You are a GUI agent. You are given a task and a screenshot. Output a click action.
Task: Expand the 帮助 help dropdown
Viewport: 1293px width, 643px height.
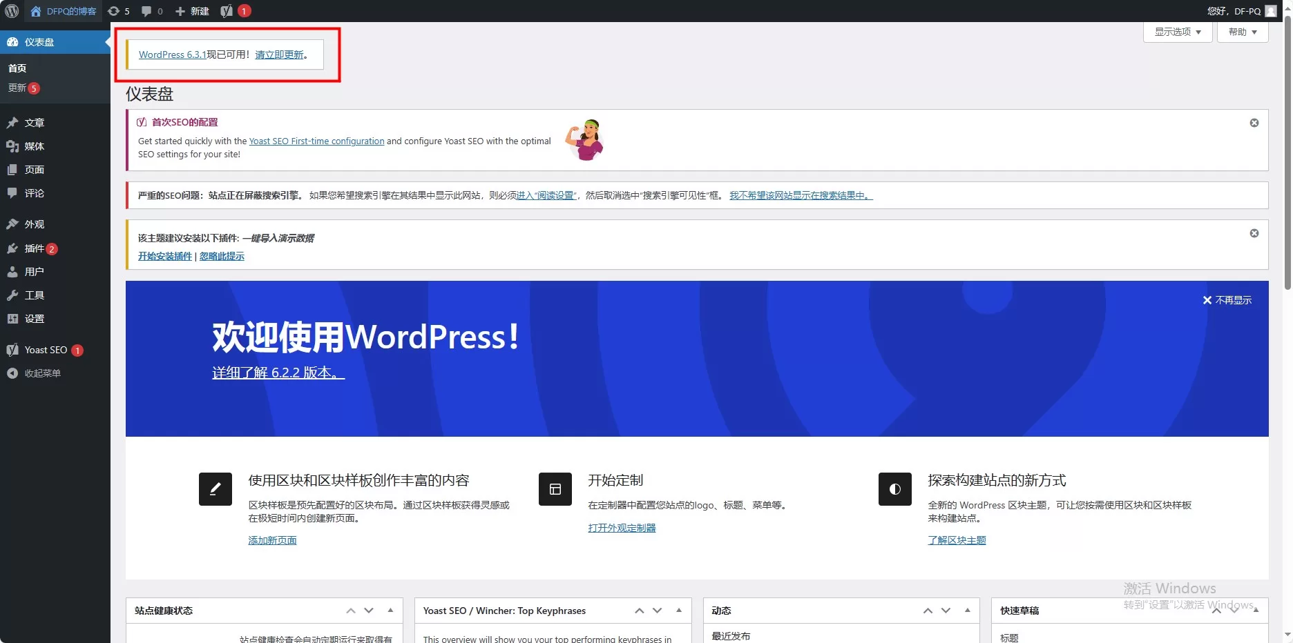1243,32
